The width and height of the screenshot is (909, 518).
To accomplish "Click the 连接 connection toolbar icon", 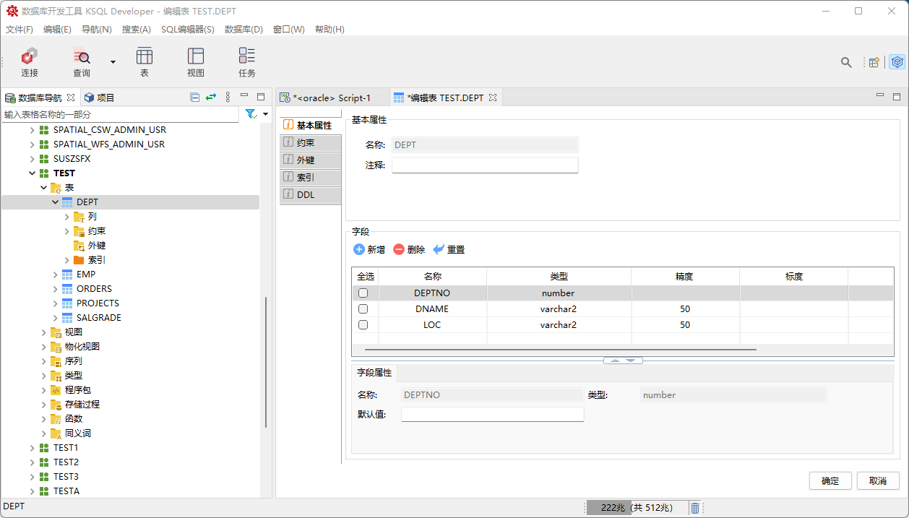I will 30,61.
